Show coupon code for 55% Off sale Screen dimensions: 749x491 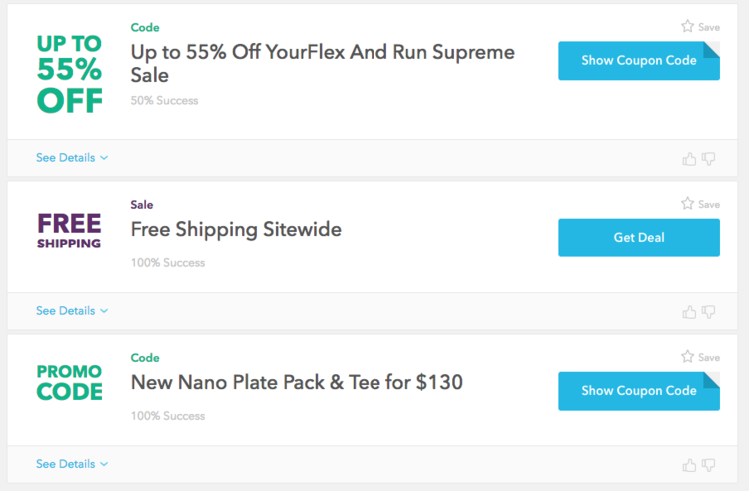click(638, 61)
